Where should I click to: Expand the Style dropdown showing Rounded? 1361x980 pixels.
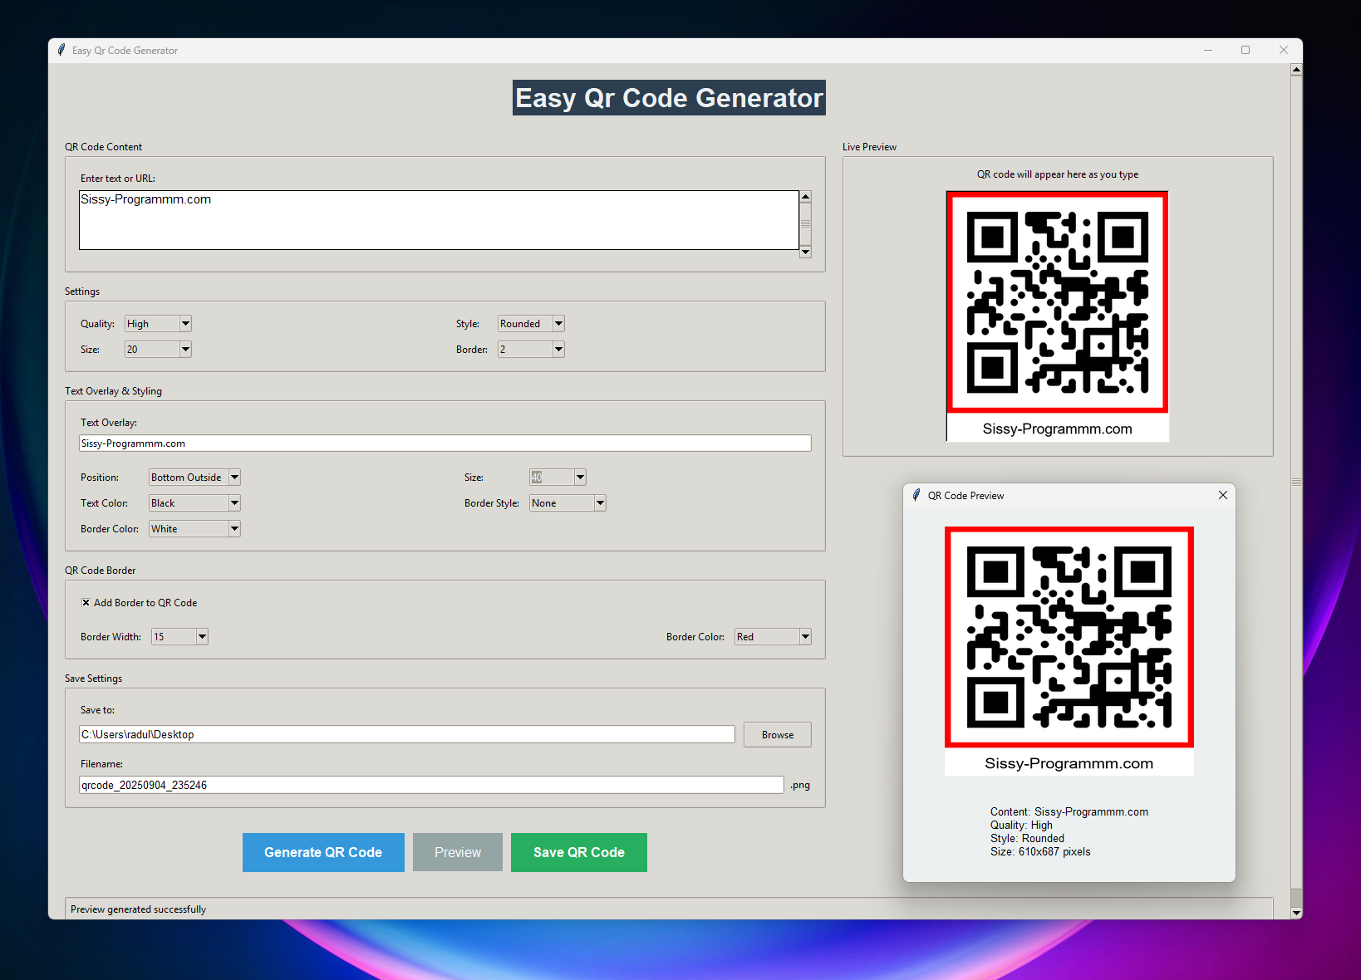pyautogui.click(x=558, y=324)
